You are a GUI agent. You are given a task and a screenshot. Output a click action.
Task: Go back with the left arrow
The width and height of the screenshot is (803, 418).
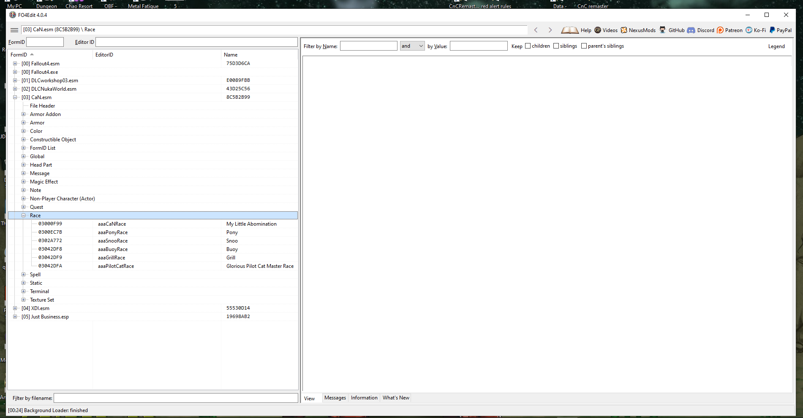[x=536, y=30]
